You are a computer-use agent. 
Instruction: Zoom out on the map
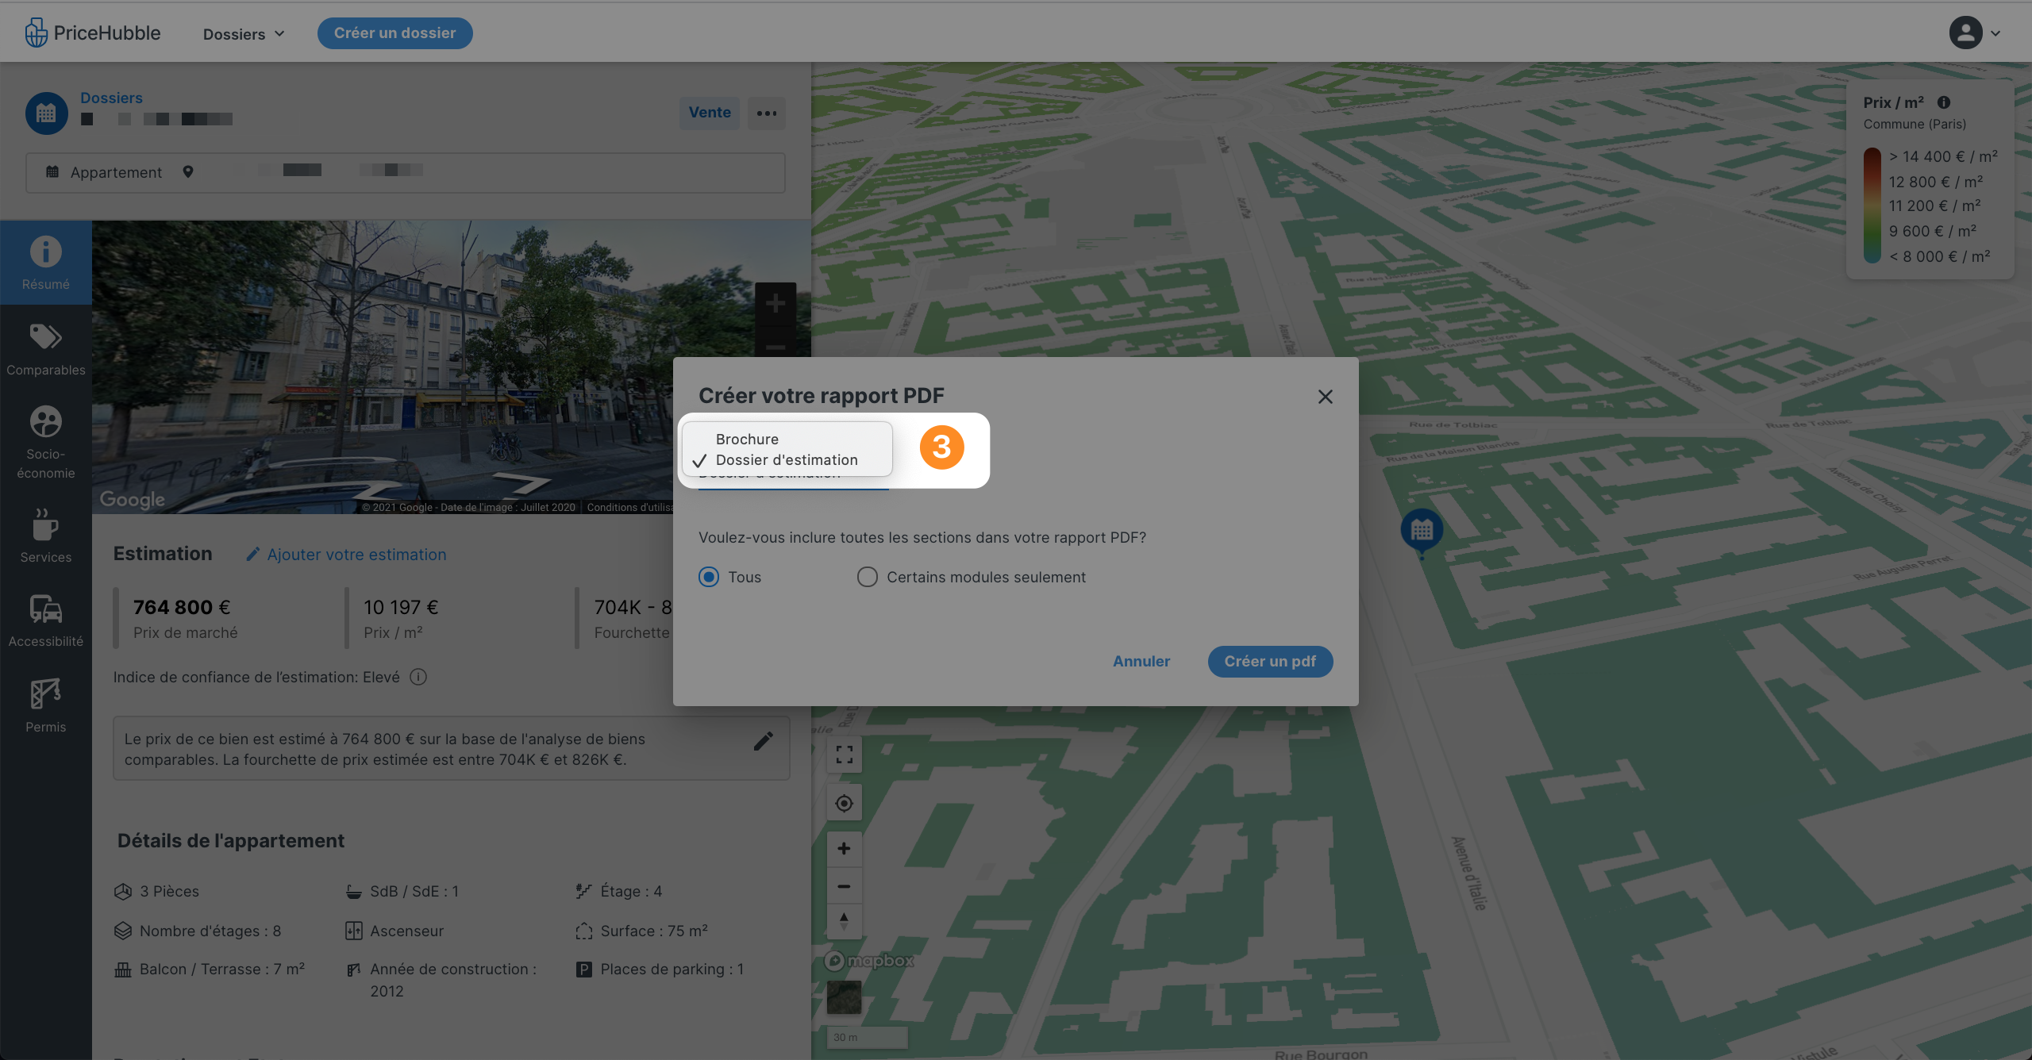[x=844, y=886]
